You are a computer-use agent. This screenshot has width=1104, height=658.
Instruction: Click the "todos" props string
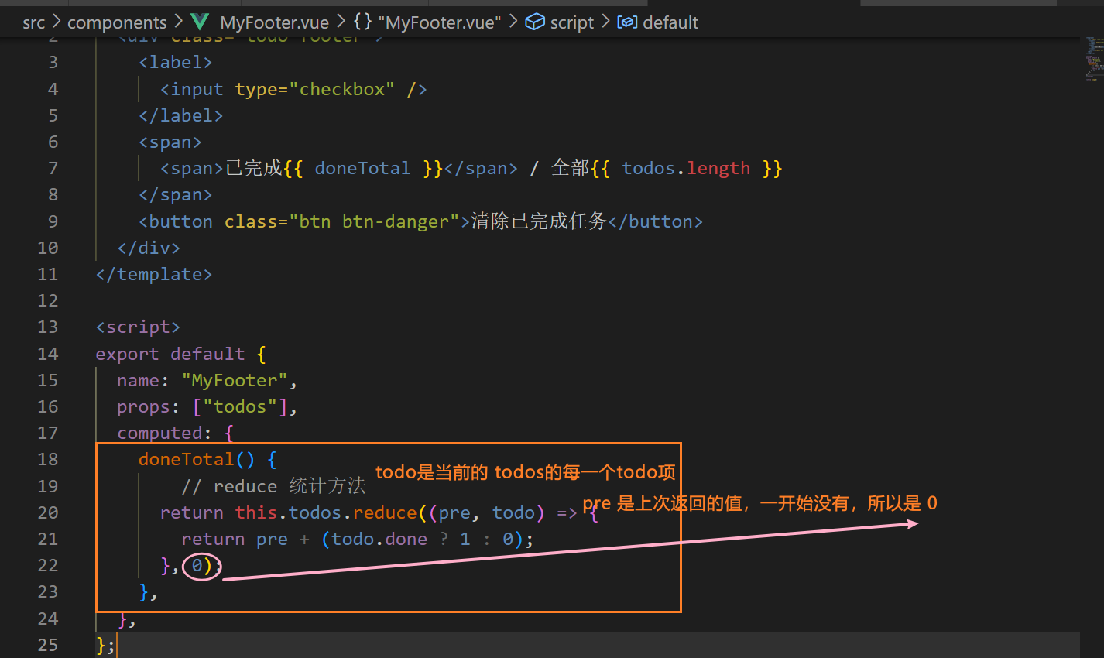tap(240, 406)
